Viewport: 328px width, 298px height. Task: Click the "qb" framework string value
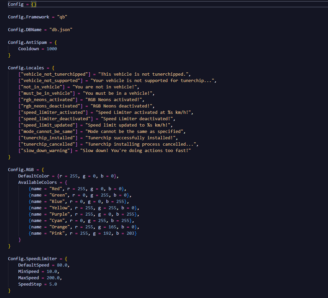click(x=62, y=17)
